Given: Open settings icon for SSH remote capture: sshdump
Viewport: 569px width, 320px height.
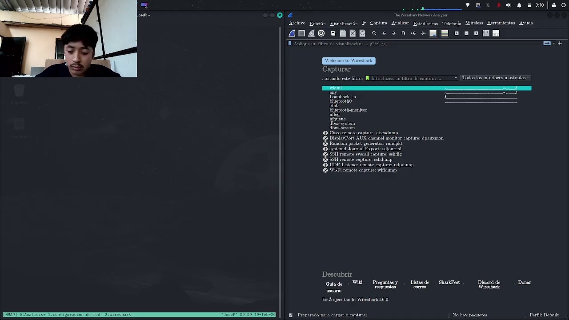Looking at the screenshot, I should point(325,160).
